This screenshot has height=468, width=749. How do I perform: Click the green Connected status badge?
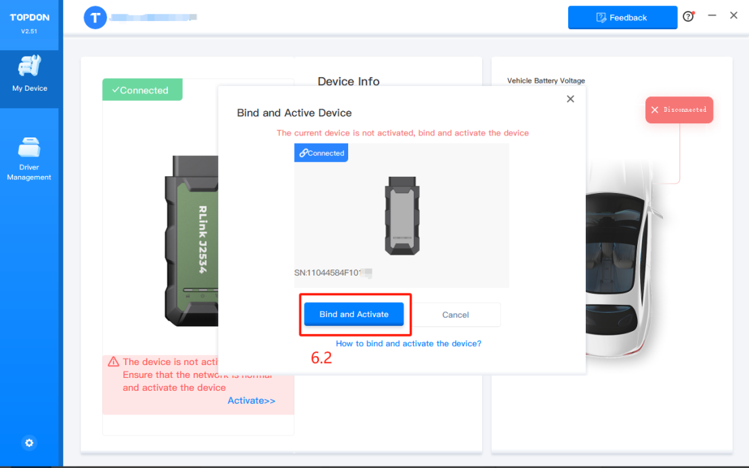(x=142, y=90)
